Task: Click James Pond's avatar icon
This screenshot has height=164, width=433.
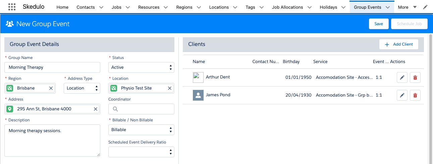Action: [198, 95]
